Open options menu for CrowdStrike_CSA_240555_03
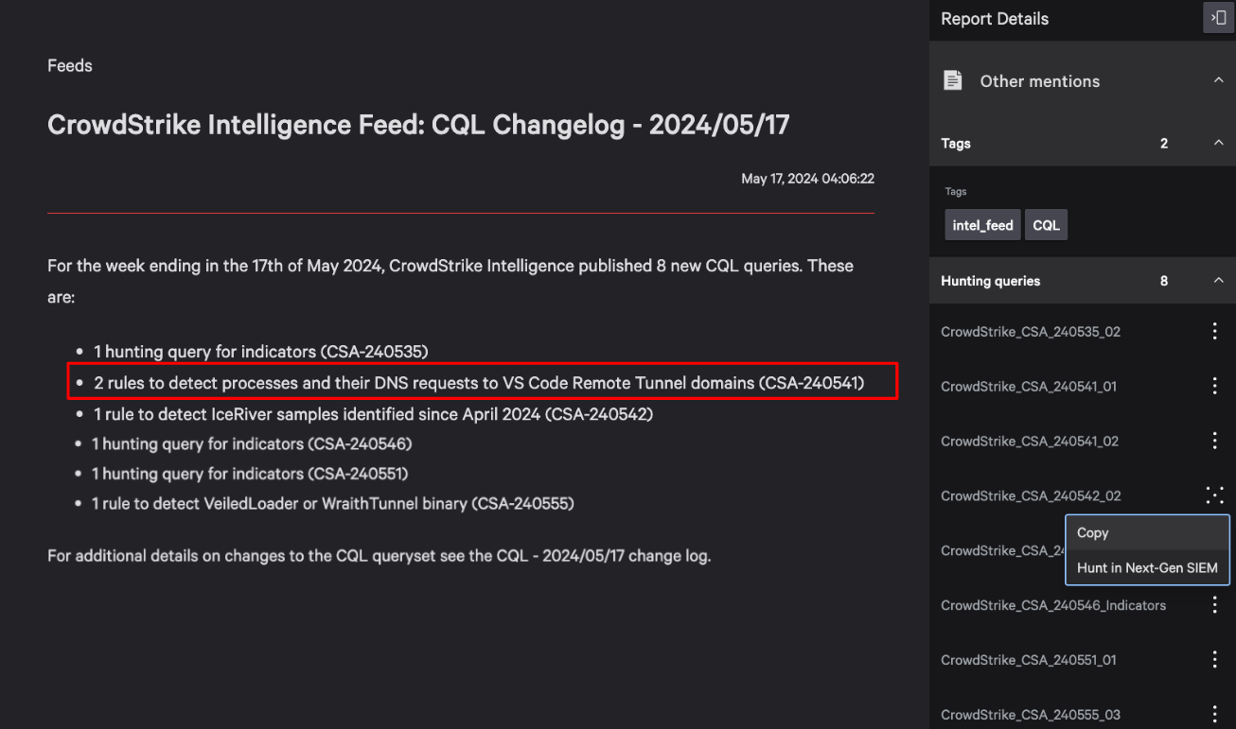Screen dimensions: 1236x729 (x=1215, y=715)
